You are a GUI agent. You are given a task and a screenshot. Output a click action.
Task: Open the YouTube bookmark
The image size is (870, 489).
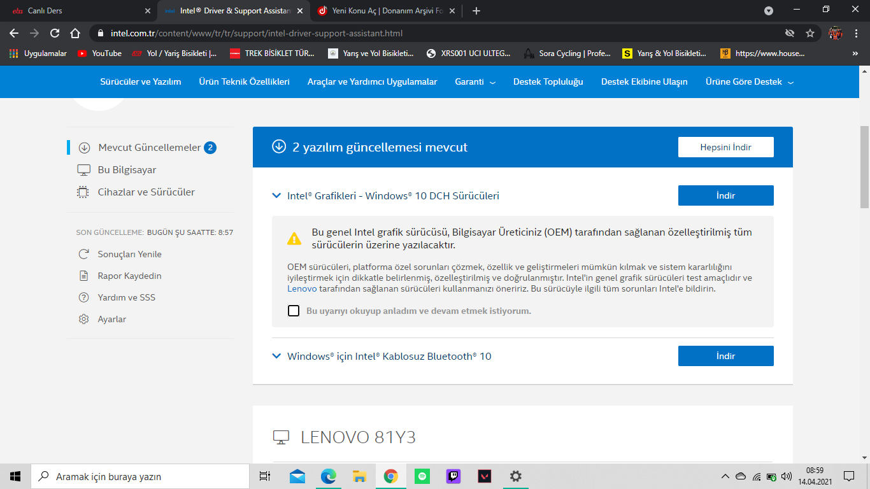click(x=99, y=53)
